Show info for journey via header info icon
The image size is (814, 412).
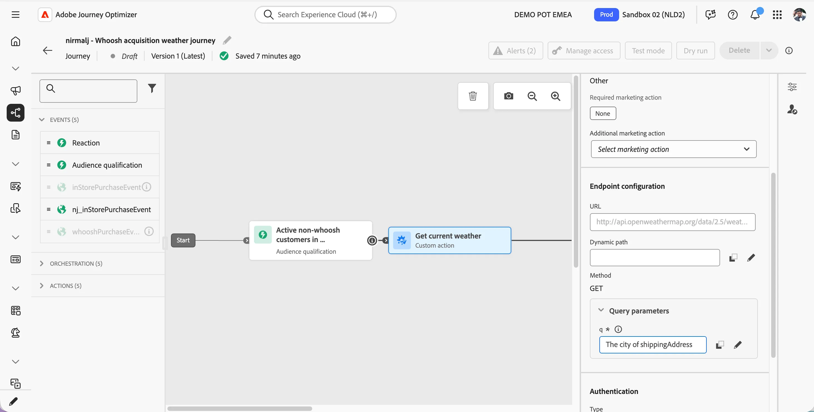pos(789,51)
